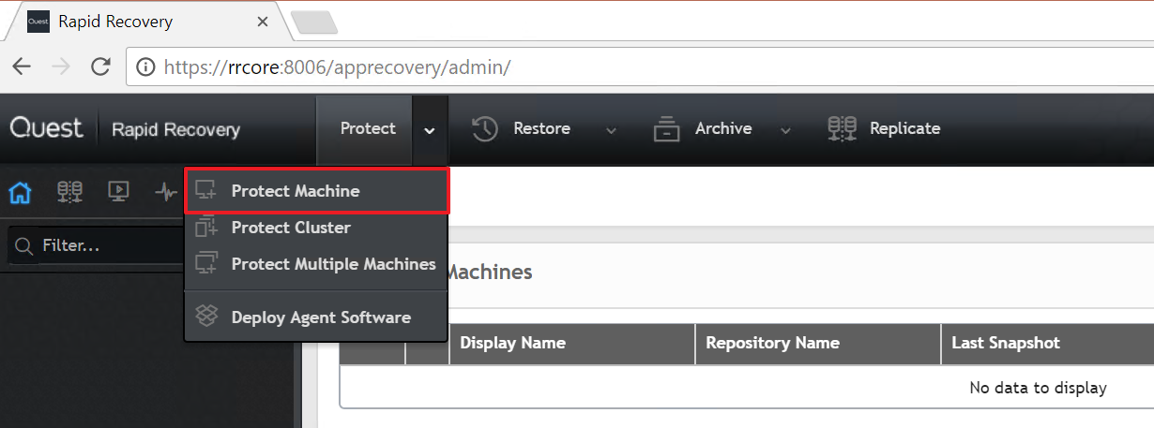
Task: Expand the Archive dropdown chevron
Action: [x=785, y=130]
